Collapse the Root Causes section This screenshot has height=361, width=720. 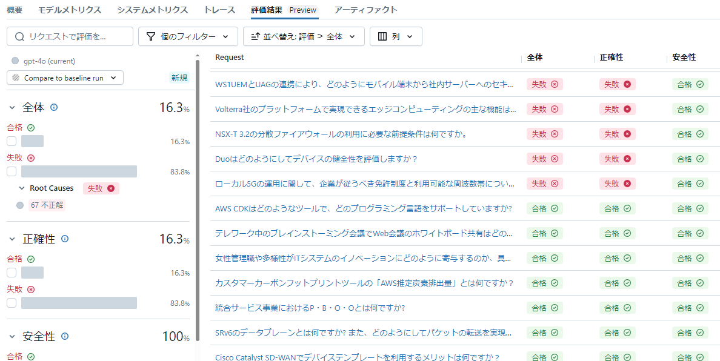pos(22,188)
